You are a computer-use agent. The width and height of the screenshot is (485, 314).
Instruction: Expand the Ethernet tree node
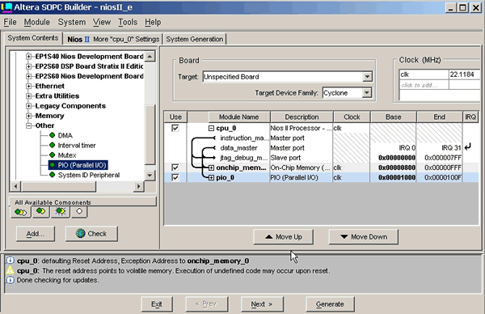coord(29,86)
